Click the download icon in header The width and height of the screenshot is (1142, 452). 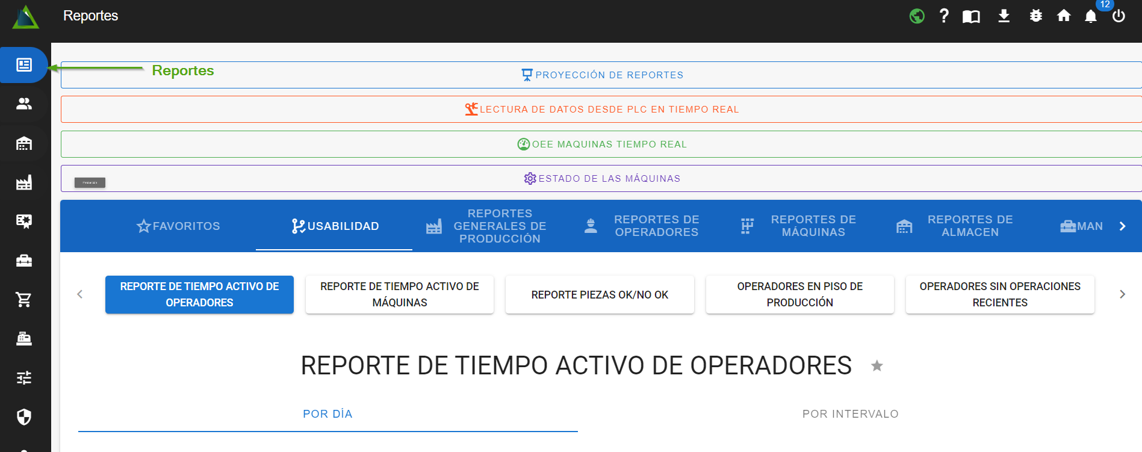click(1004, 16)
